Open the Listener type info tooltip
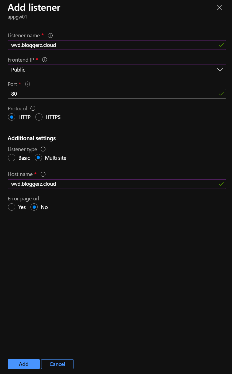Viewport: 232px width, 374px height. pos(43,149)
